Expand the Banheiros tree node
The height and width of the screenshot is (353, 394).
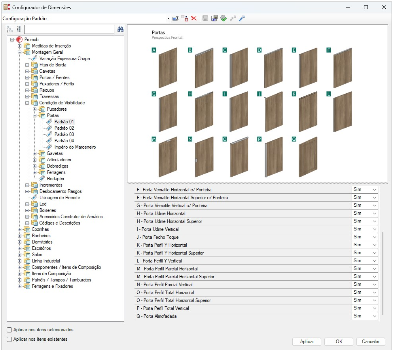[20, 236]
